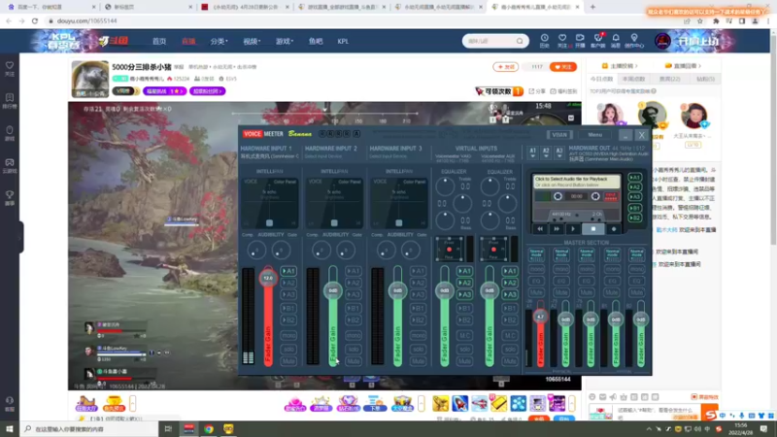Open Windows Start menu
Image resolution: width=777 pixels, height=437 pixels.
point(10,428)
